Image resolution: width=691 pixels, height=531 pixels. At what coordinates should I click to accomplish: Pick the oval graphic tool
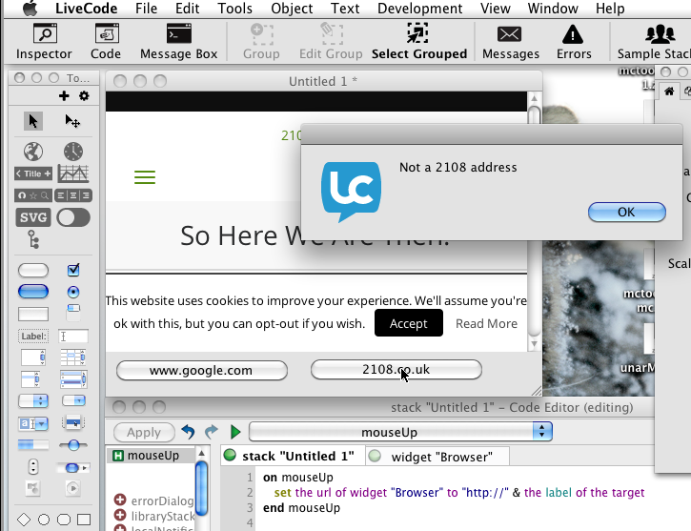[x=44, y=520]
